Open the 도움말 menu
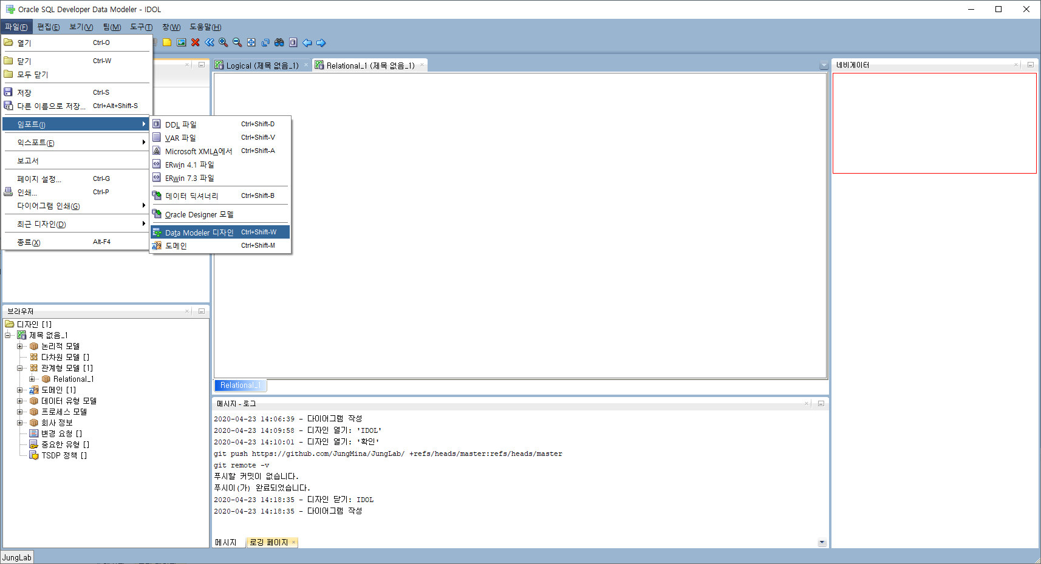The height and width of the screenshot is (564, 1041). point(205,27)
